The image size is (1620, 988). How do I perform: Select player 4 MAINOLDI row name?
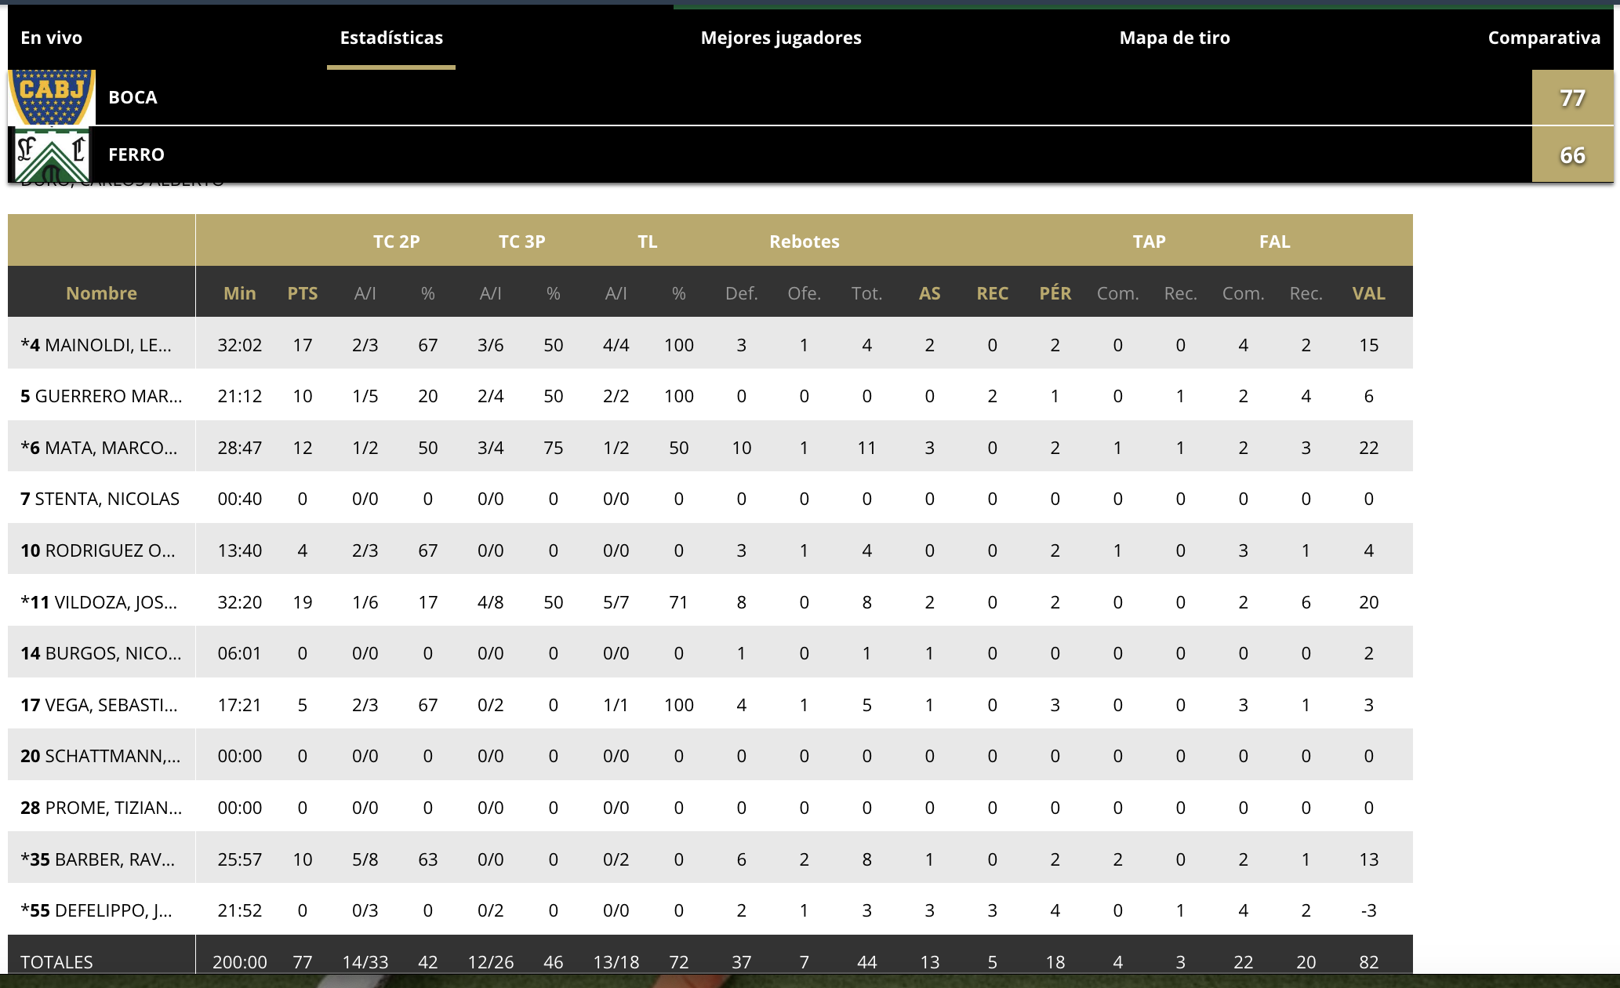point(96,345)
